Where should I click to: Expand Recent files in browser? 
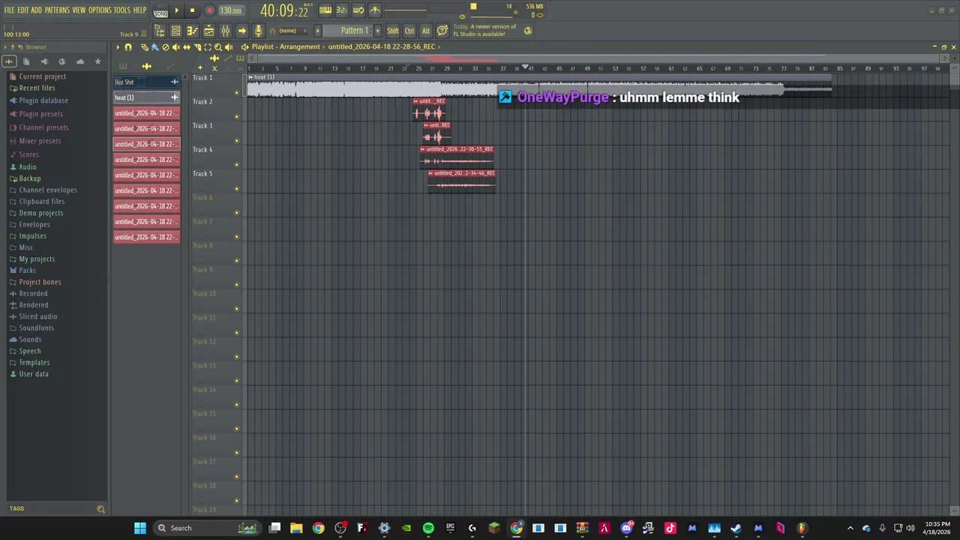(37, 88)
